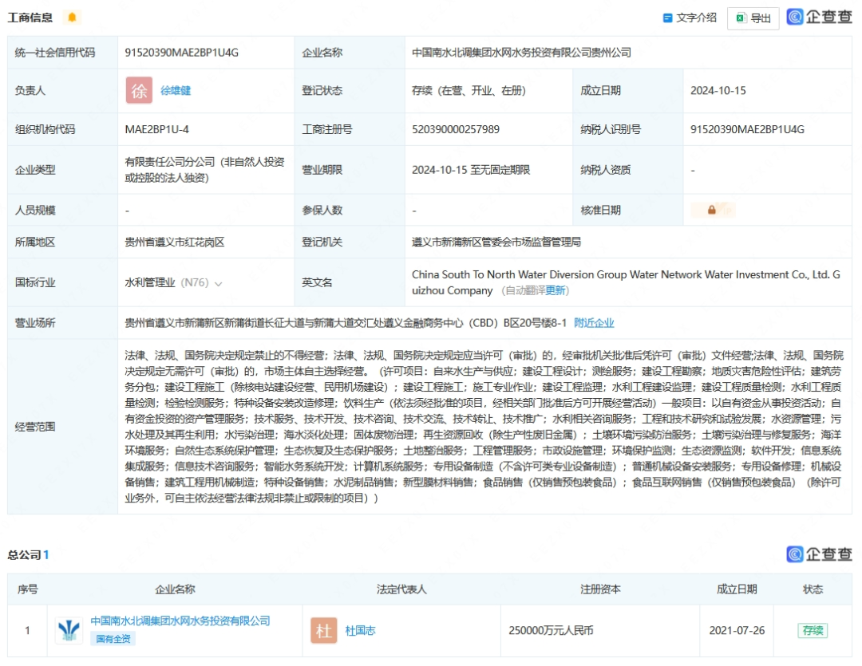Click parent company founding date 2021-07-26
This screenshot has height=666, width=862.
tap(737, 631)
